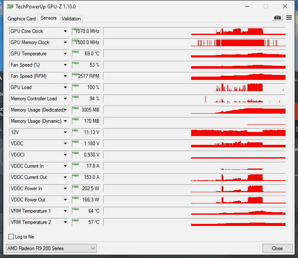Click the 64 °C VRM temperature value
The height and width of the screenshot is (258, 298).
[86, 211]
